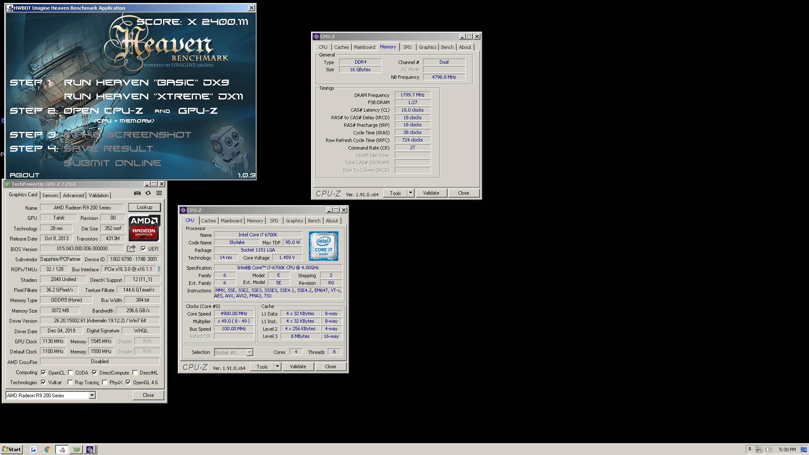Take a GPU-Z screenshot with camera icon

pyautogui.click(x=137, y=193)
